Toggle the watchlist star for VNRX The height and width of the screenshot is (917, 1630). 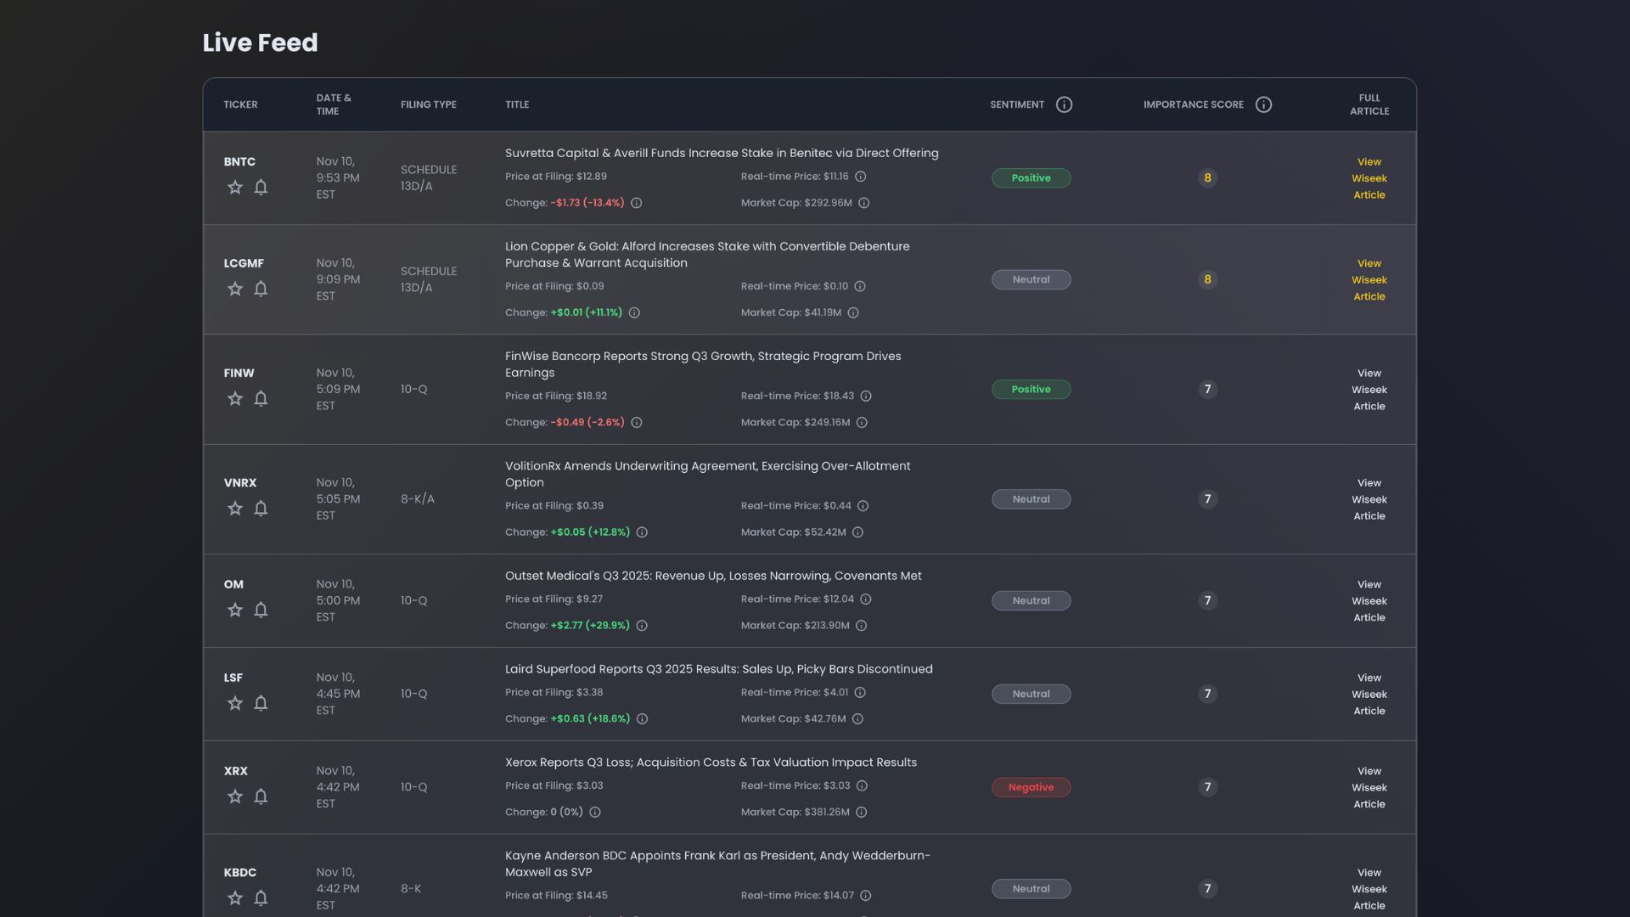click(x=235, y=508)
